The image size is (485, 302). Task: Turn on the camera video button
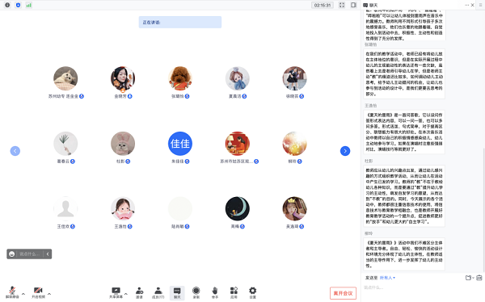[38, 292]
